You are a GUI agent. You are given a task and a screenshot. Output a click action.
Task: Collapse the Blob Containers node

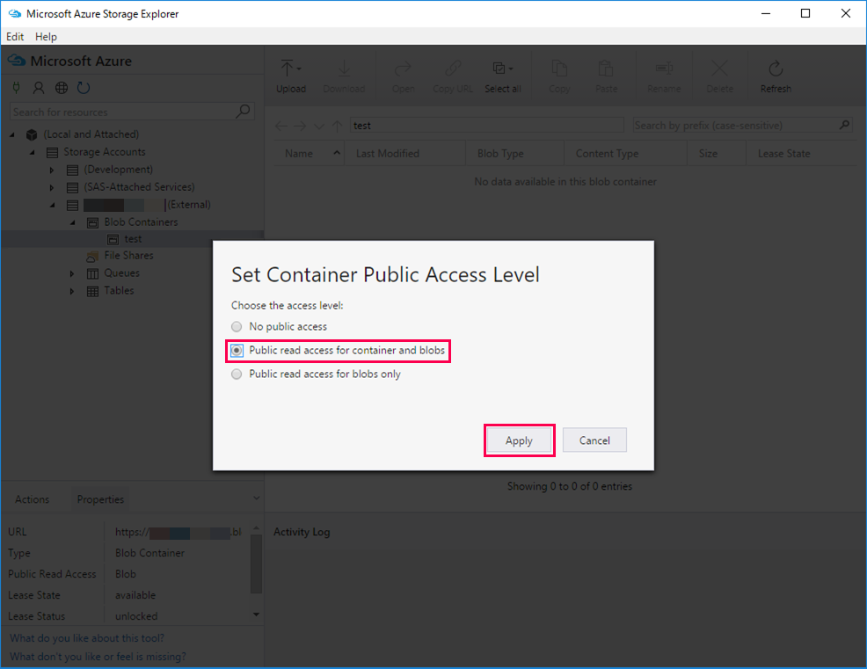tap(72, 222)
